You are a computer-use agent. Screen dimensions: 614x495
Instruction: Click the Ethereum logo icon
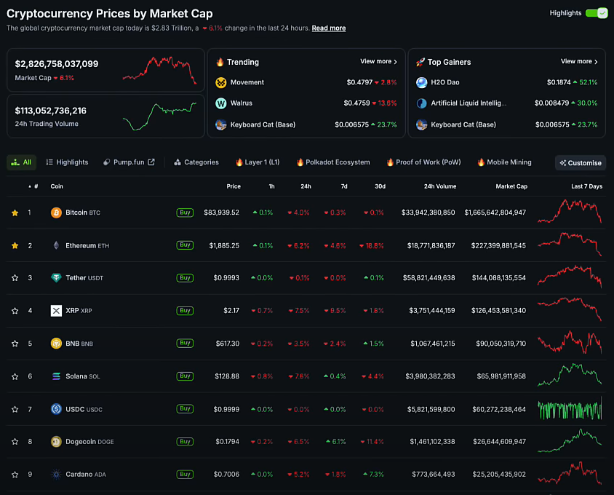click(x=56, y=245)
